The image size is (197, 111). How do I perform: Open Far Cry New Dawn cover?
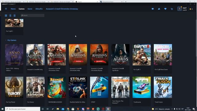(x=163, y=55)
